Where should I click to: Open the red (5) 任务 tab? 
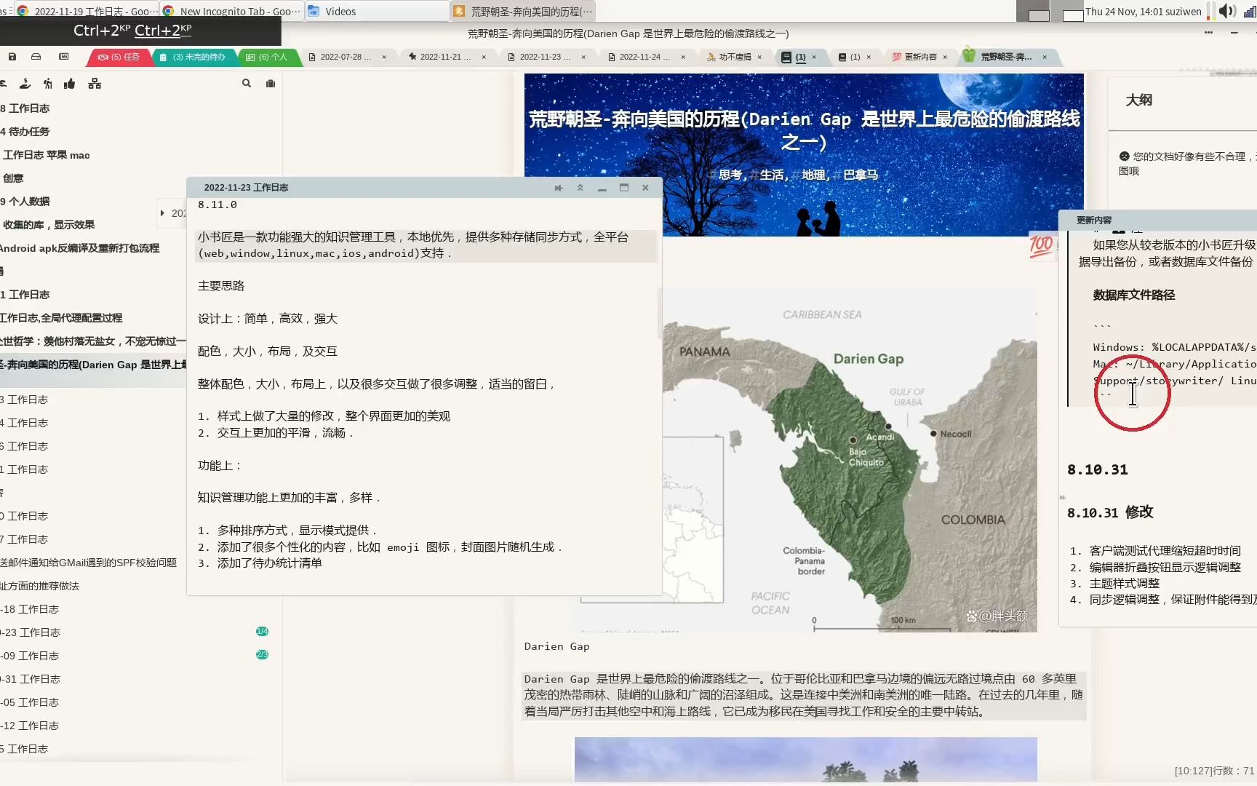pyautogui.click(x=119, y=57)
